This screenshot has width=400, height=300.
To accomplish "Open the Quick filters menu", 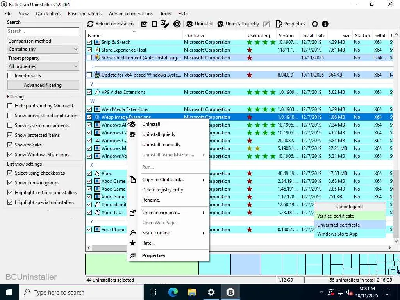I will coord(48,14).
